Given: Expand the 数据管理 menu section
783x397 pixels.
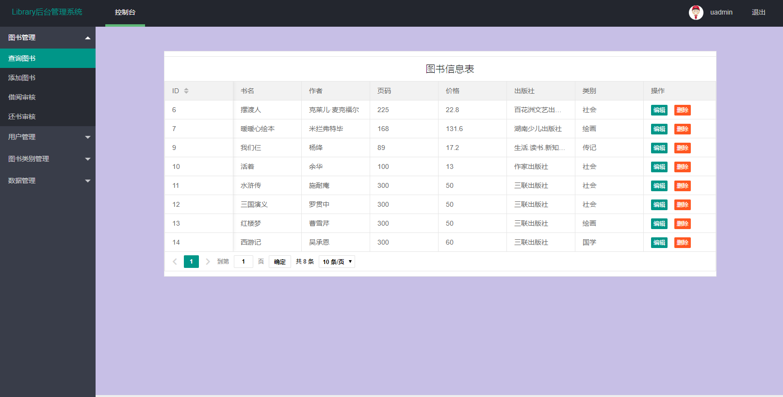Looking at the screenshot, I should 48,181.
